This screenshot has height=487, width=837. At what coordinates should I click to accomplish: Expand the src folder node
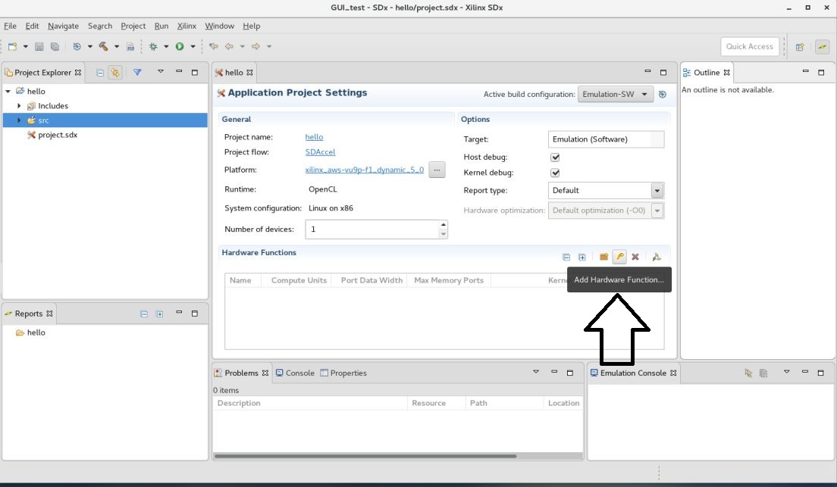(x=19, y=120)
